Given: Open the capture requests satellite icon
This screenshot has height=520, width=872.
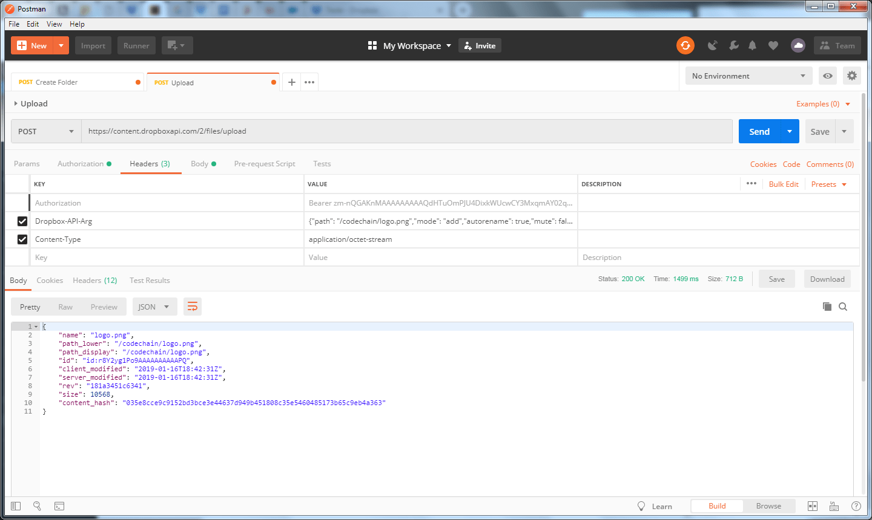Looking at the screenshot, I should [x=713, y=45].
